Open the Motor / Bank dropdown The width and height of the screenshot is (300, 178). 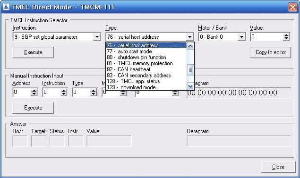click(241, 37)
